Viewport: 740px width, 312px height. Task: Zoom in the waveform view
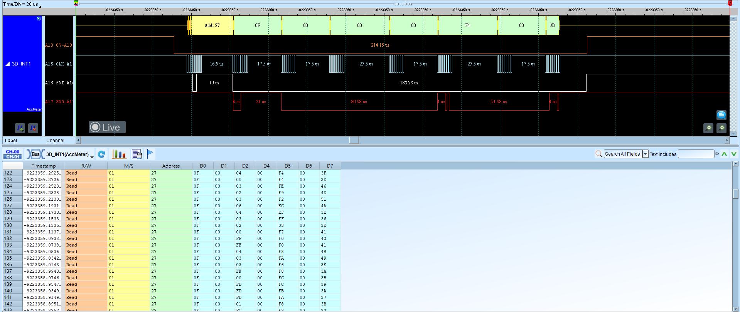[721, 128]
